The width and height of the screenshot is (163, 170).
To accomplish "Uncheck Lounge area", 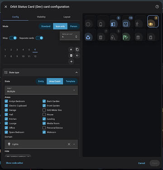I will click(x=6, y=123).
